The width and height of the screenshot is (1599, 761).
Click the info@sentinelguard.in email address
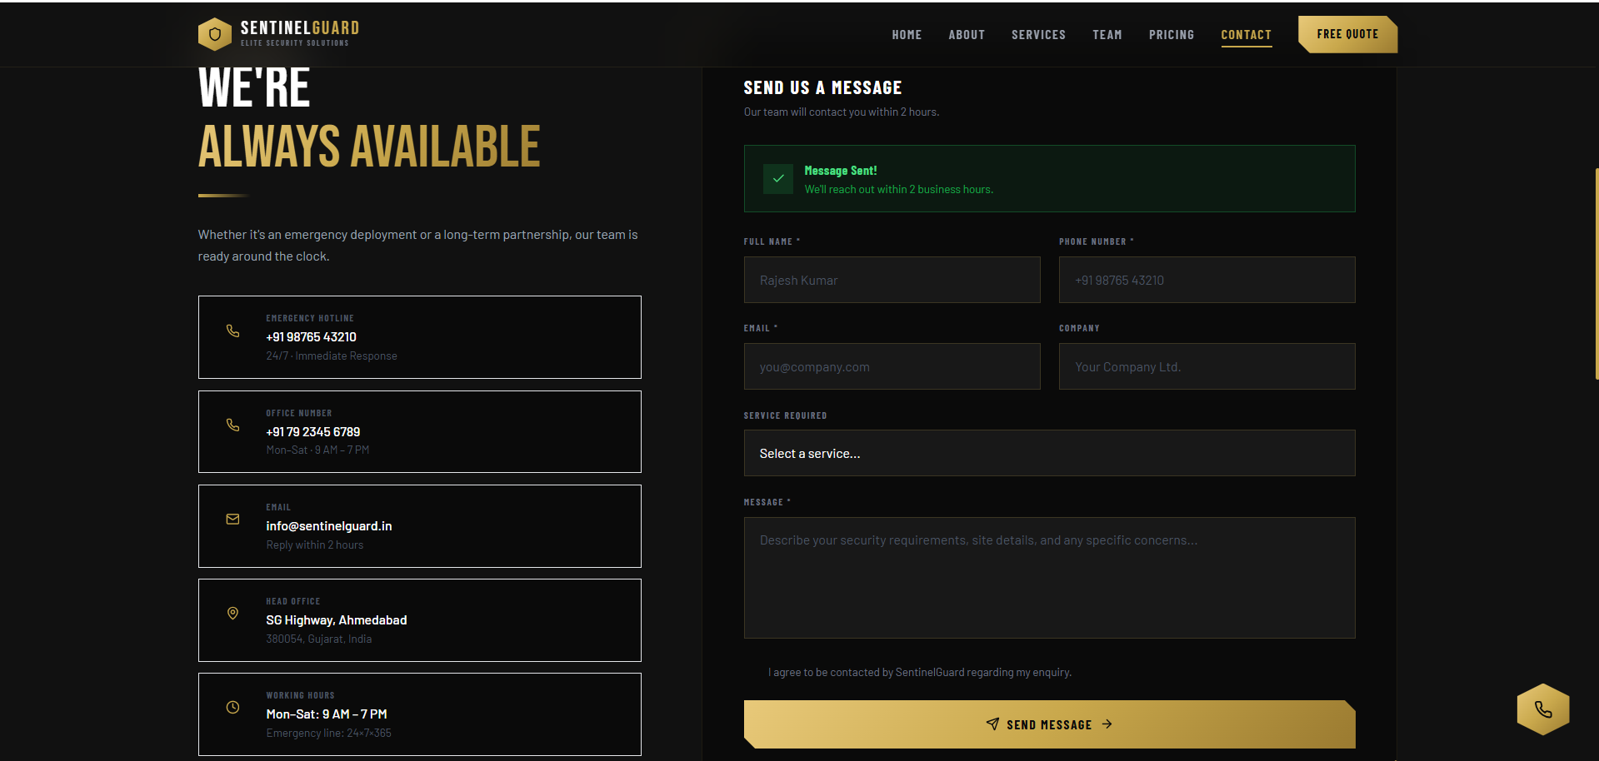click(329, 526)
